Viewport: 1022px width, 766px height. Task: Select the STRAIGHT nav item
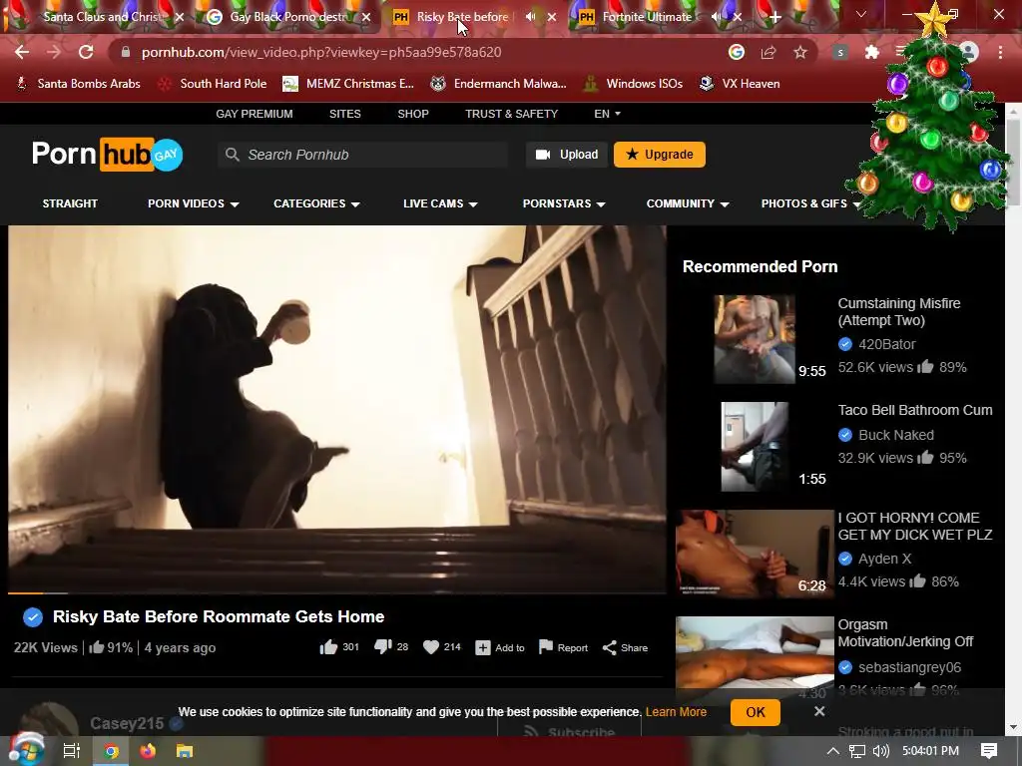pyautogui.click(x=70, y=203)
